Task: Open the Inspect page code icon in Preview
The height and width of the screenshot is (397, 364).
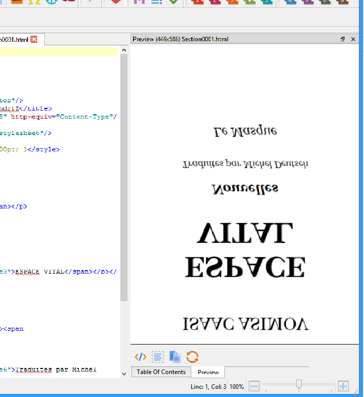Action: 140,357
